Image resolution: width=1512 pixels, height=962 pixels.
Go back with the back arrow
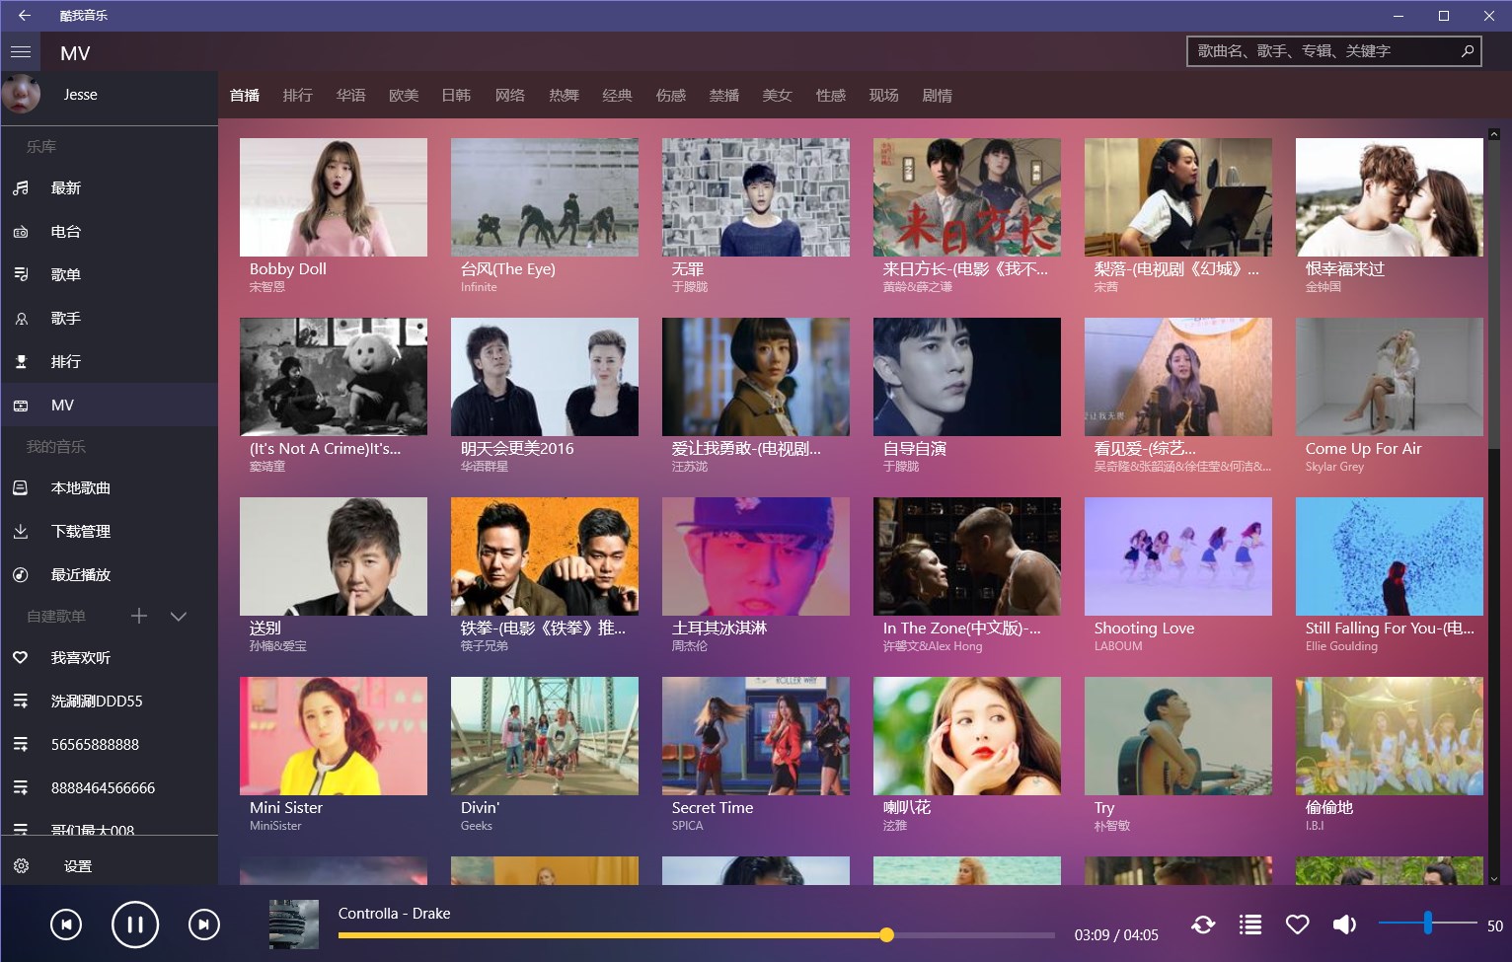pos(24,16)
